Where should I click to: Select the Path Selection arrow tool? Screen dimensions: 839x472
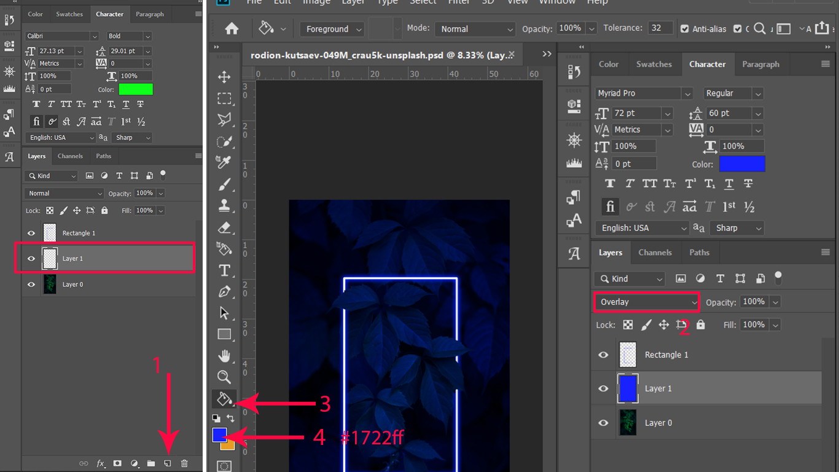tap(224, 313)
